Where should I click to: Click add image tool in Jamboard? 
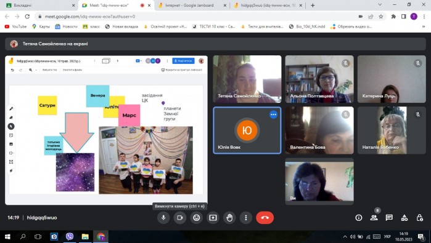[11, 144]
